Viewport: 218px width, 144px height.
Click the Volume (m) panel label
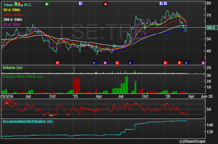[12, 68]
